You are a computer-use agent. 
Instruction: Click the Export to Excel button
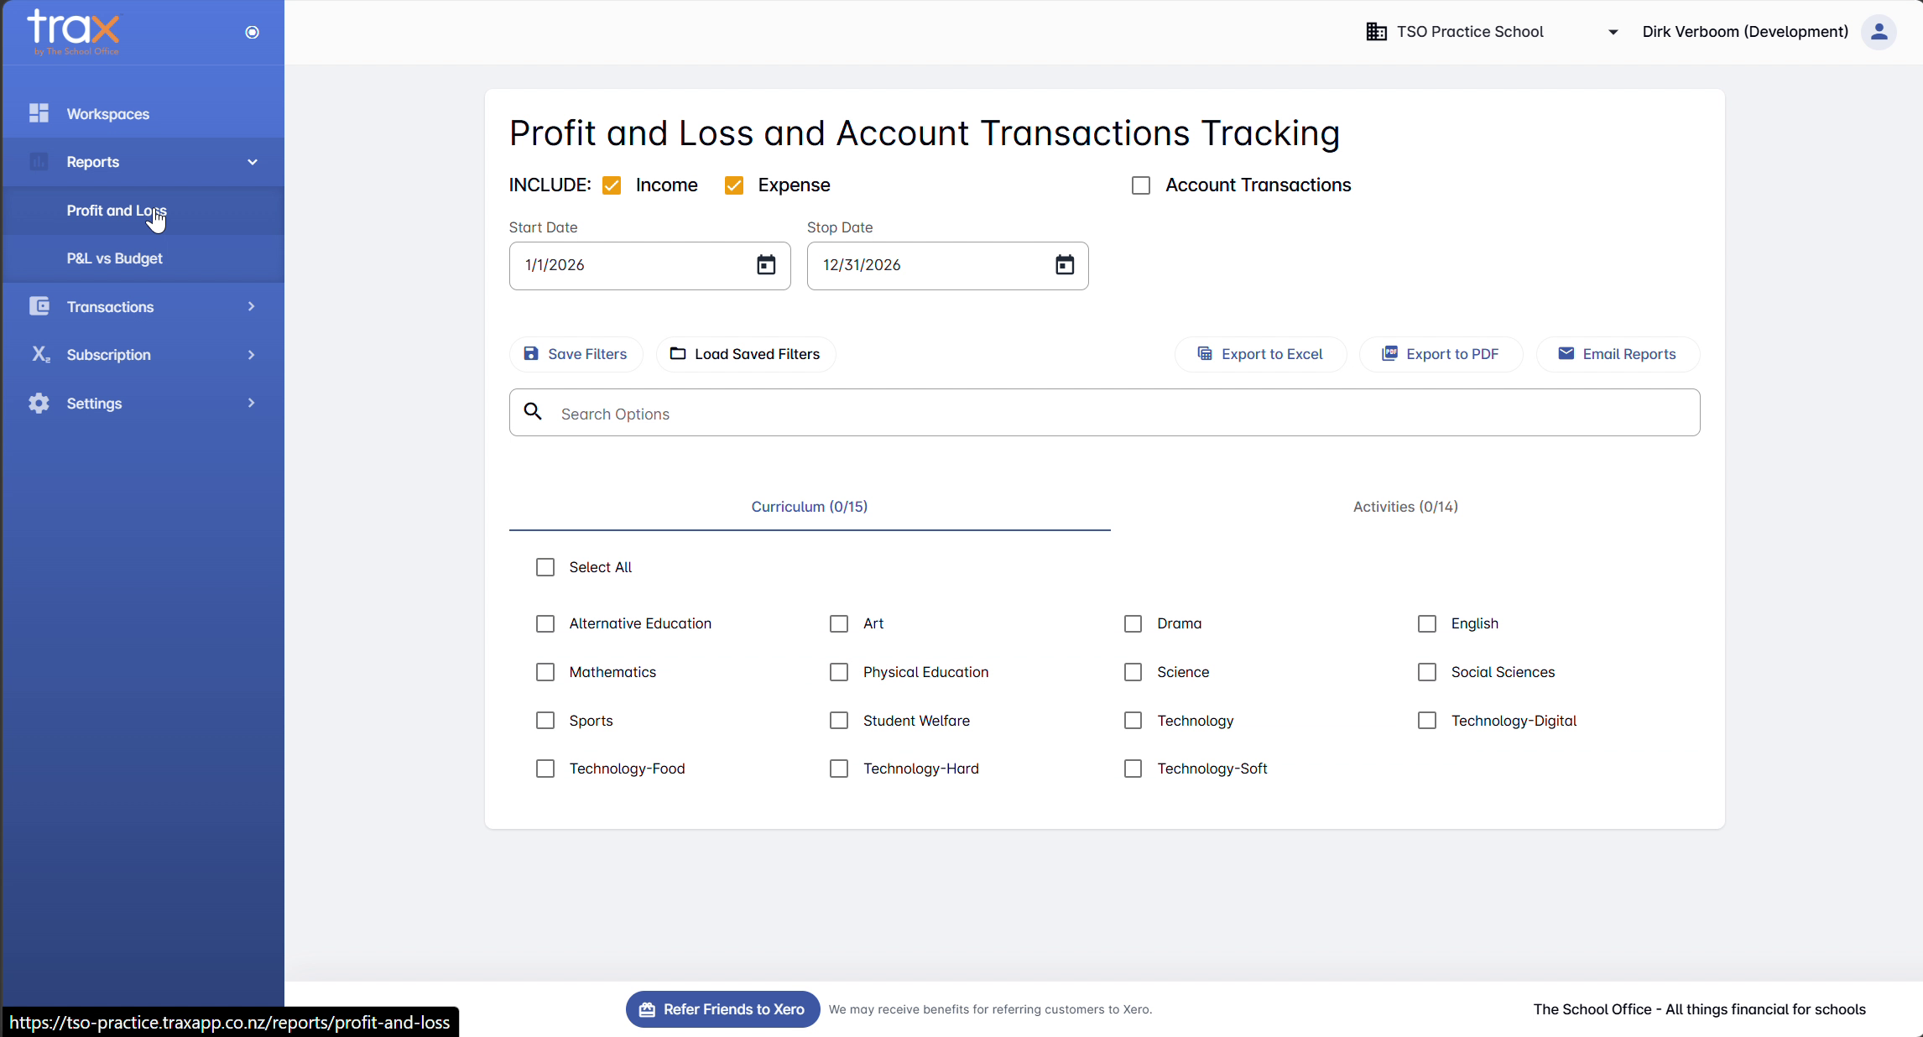pos(1260,354)
